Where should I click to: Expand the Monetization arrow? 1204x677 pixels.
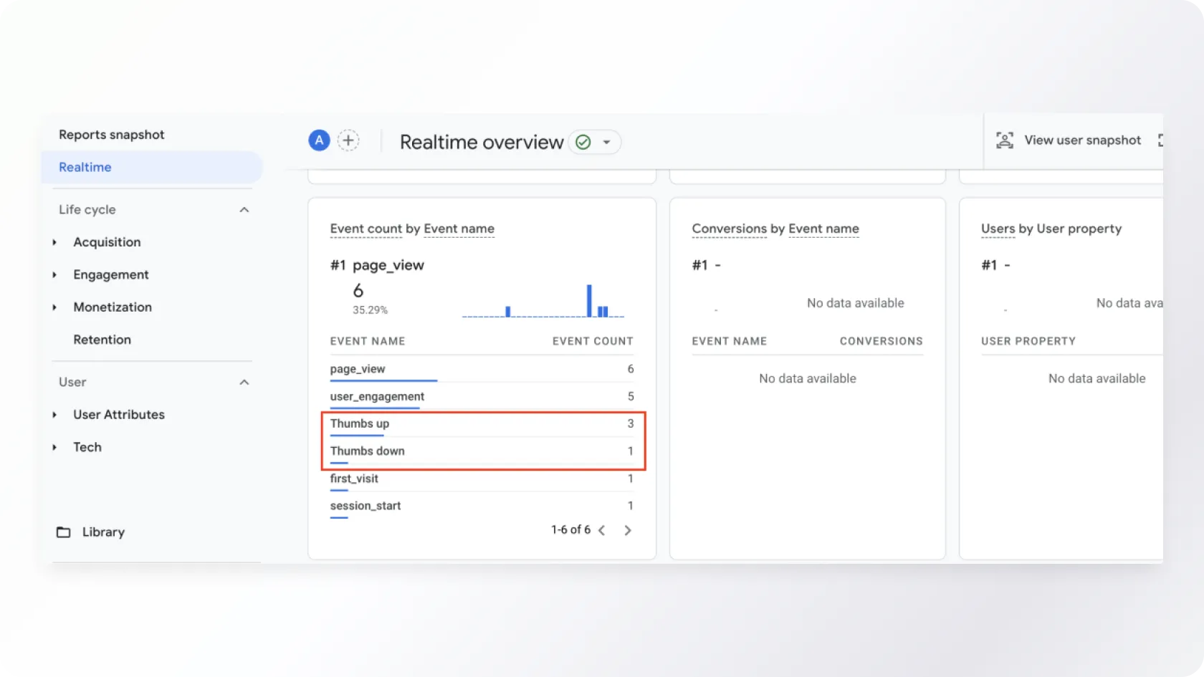tap(54, 307)
